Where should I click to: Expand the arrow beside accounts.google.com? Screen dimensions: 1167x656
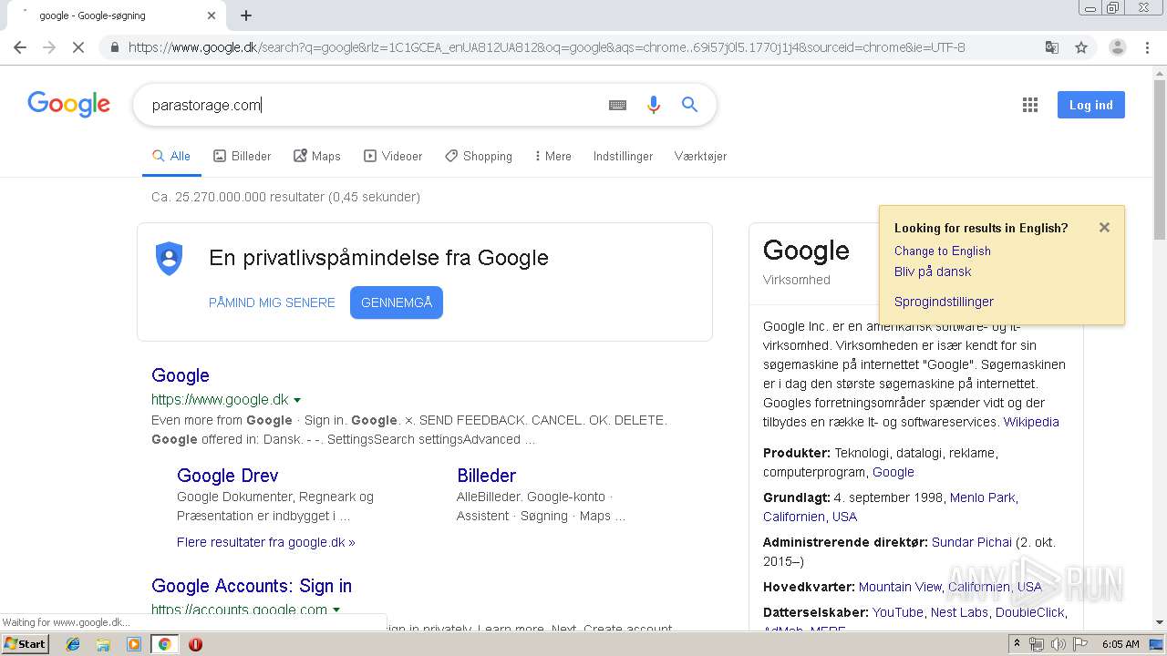point(336,610)
